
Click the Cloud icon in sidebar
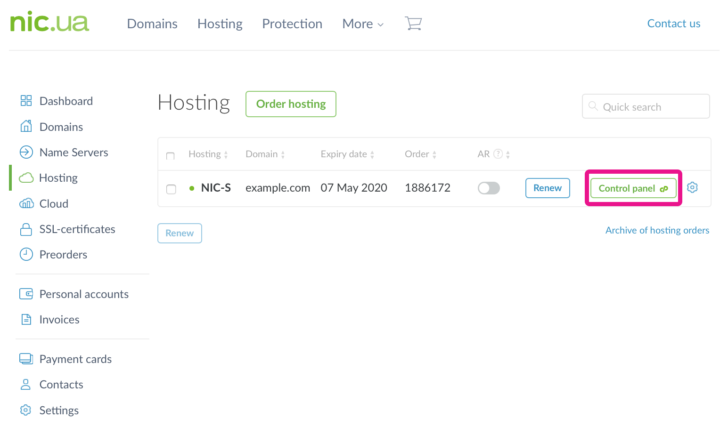(26, 203)
